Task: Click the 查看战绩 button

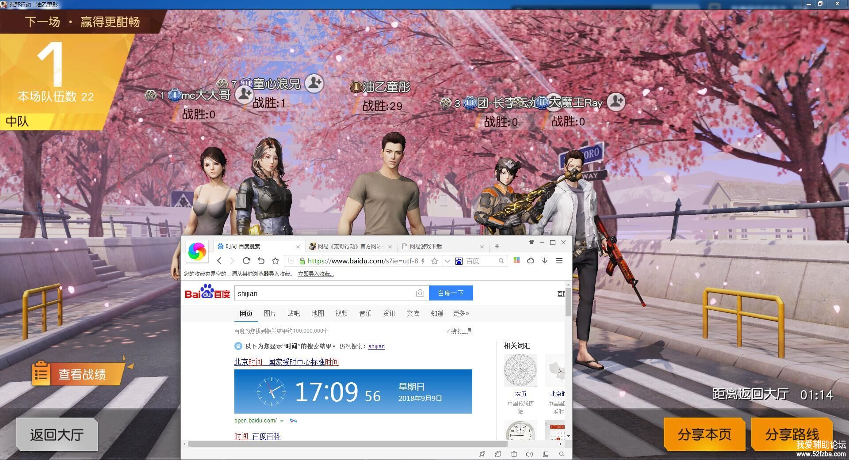Action: [82, 374]
